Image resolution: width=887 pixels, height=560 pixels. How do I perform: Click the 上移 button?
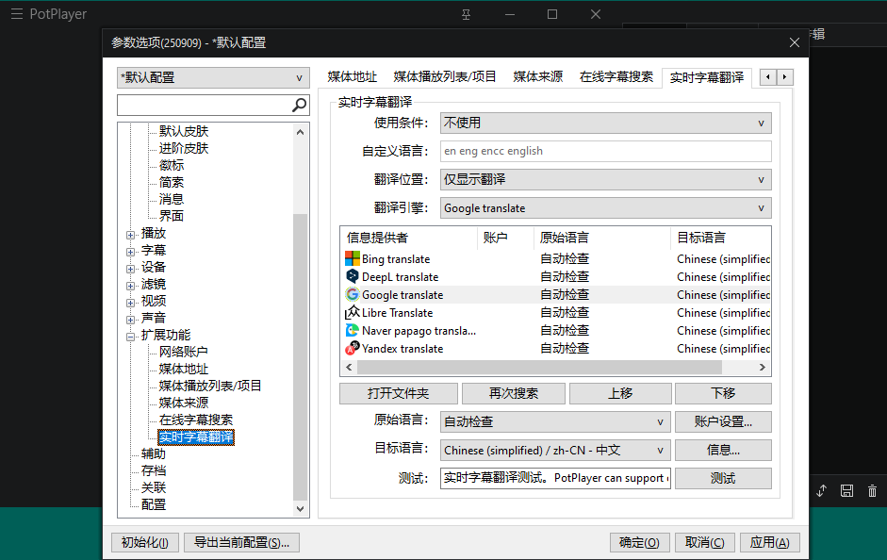pyautogui.click(x=620, y=393)
